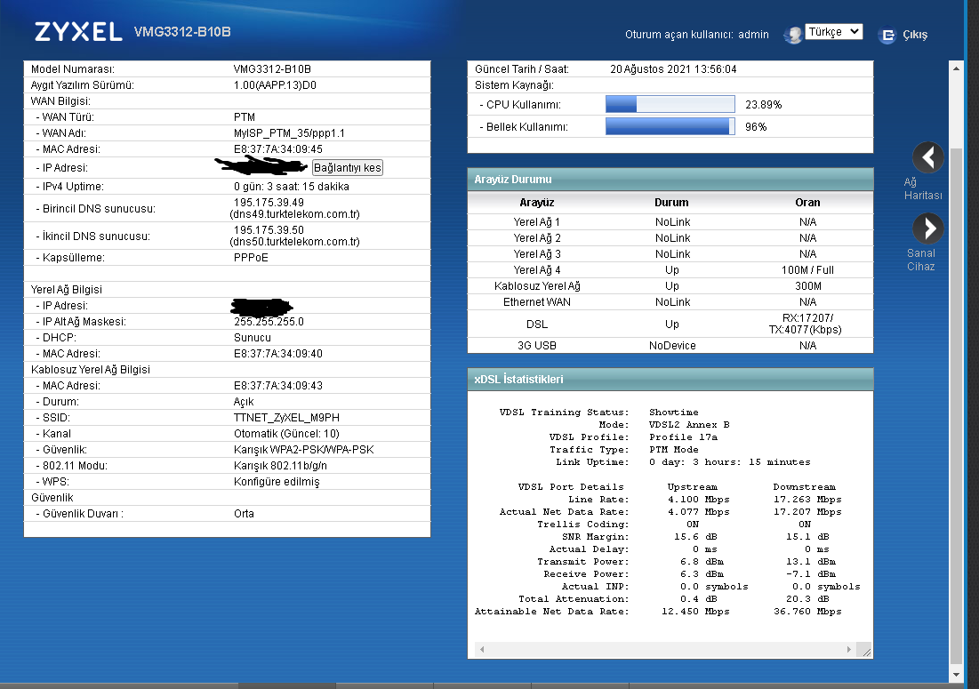Click the WAN MAC address E8:37:7A:34:09:45

click(277, 149)
